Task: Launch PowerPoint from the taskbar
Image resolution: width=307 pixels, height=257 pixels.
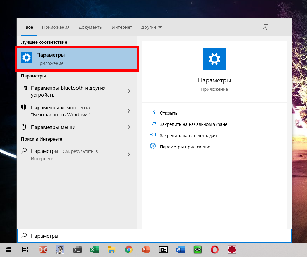Action: (x=146, y=250)
